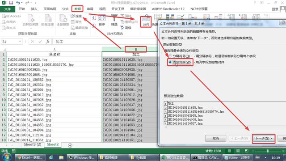Select cell A1 原名称
The image size is (286, 161).
click(55, 55)
